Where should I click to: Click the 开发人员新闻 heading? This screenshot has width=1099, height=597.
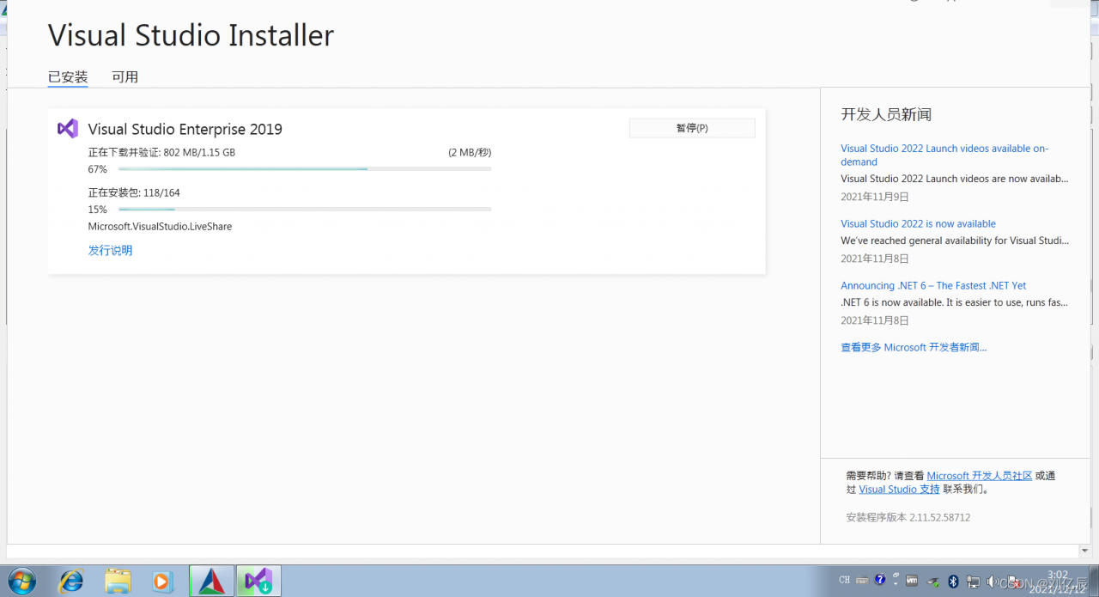886,114
